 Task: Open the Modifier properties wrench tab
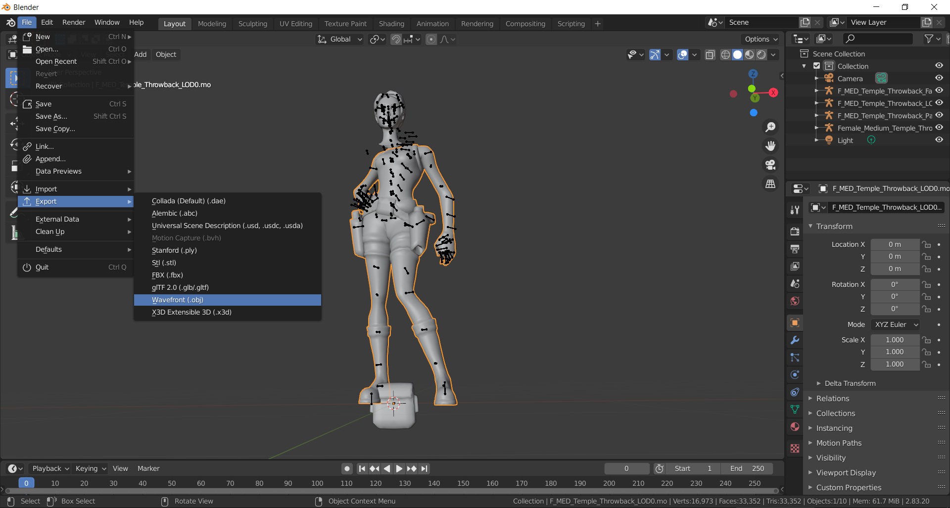coord(795,340)
